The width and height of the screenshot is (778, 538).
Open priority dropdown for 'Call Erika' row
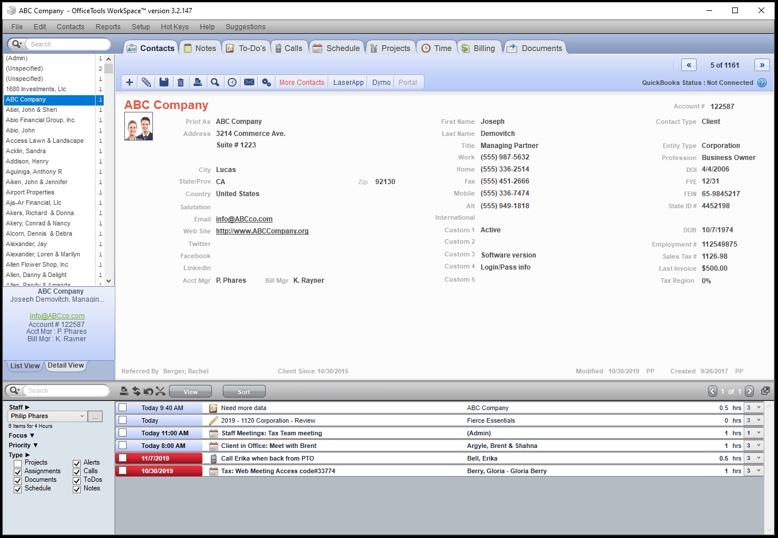(753, 458)
